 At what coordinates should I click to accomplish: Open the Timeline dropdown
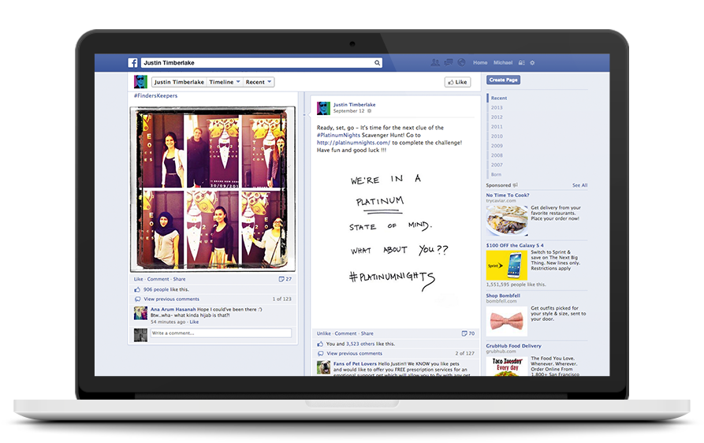click(225, 82)
